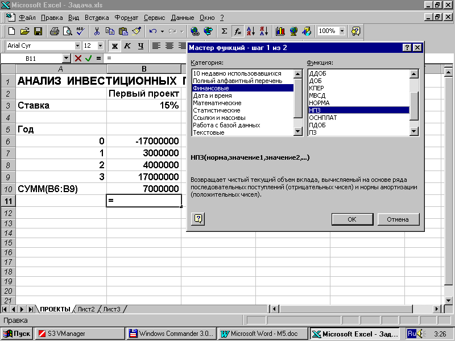
Task: Click the AutoSum sigma icon
Action: click(x=224, y=31)
